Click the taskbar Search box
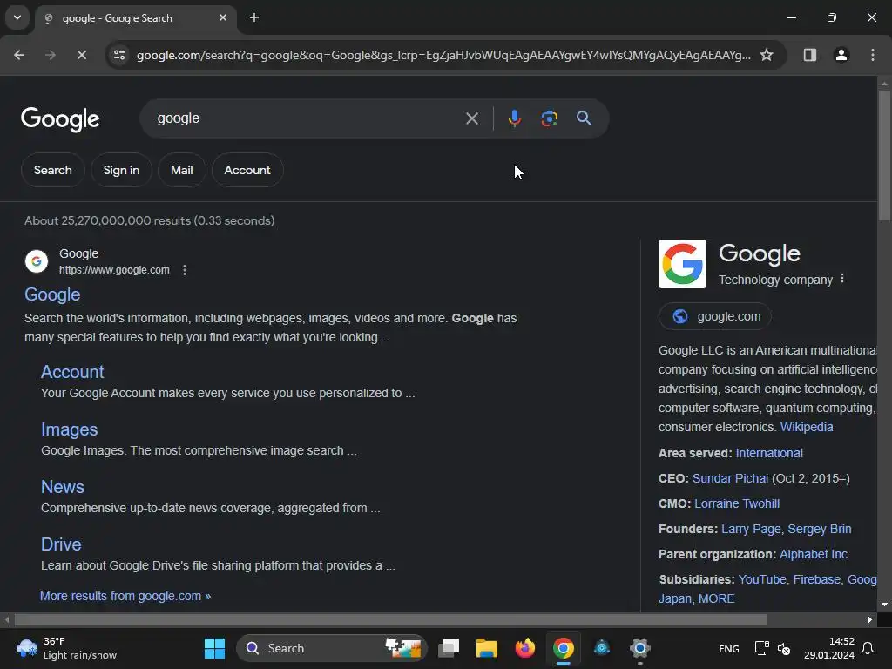The image size is (892, 669). click(x=332, y=648)
